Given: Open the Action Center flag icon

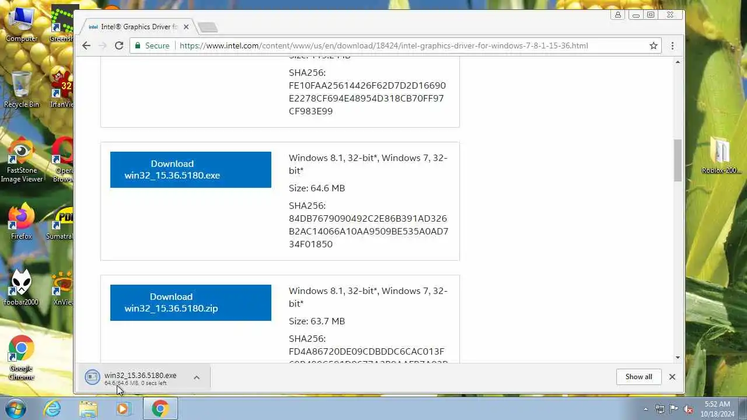Looking at the screenshot, I should [674, 409].
